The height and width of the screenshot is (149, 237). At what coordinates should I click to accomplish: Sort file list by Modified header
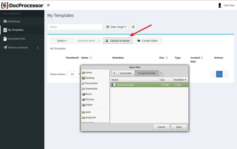180,80
